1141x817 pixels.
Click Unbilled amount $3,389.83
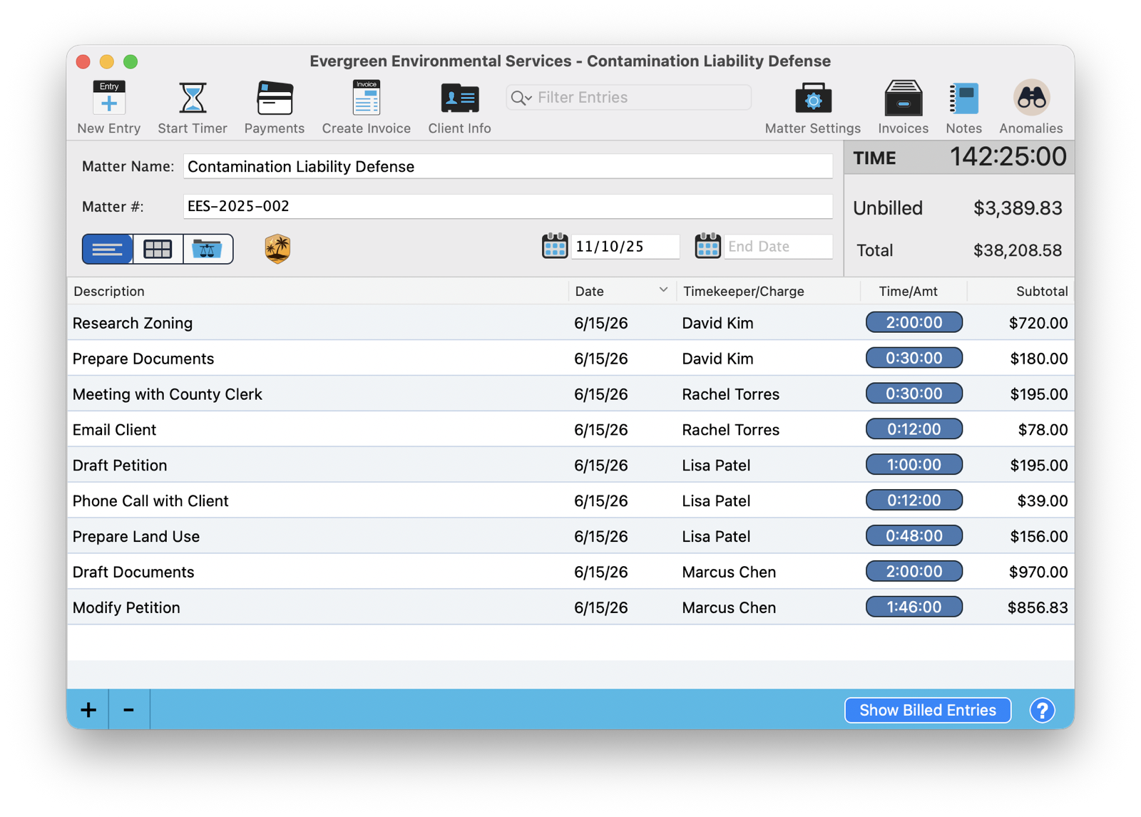pyautogui.click(x=1018, y=208)
